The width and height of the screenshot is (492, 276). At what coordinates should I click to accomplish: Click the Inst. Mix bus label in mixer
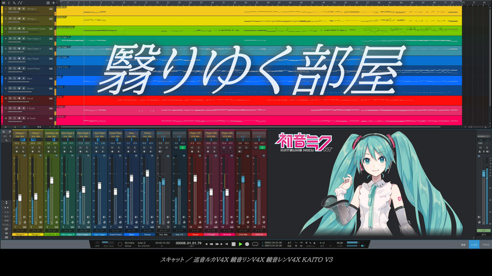(x=163, y=235)
